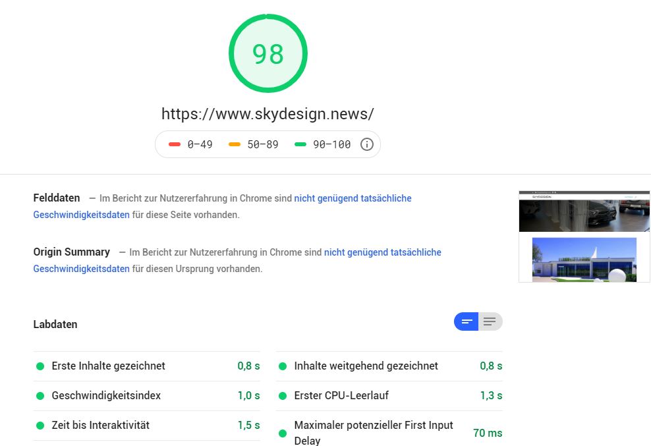Click the red 0–49 legend marker
The width and height of the screenshot is (651, 446).
point(175,144)
